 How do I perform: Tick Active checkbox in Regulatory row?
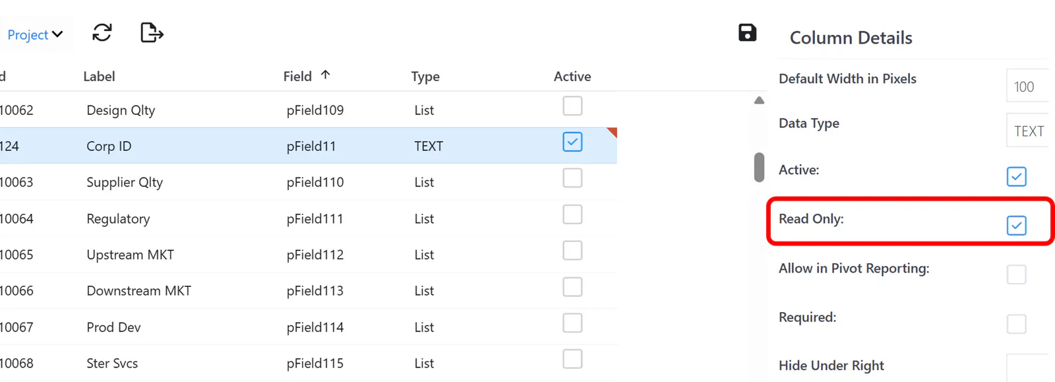click(x=572, y=214)
